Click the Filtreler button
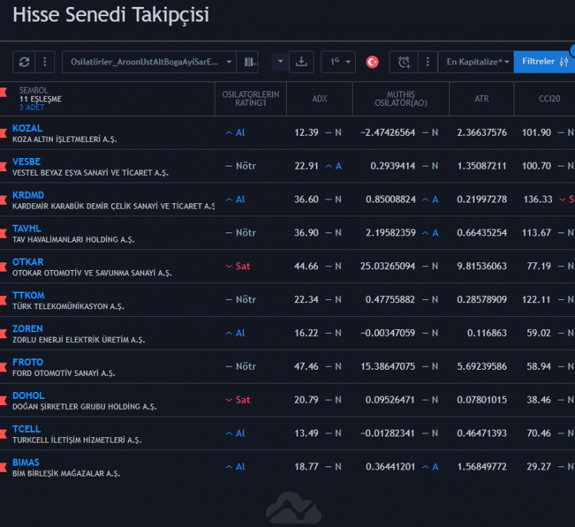 pyautogui.click(x=544, y=61)
